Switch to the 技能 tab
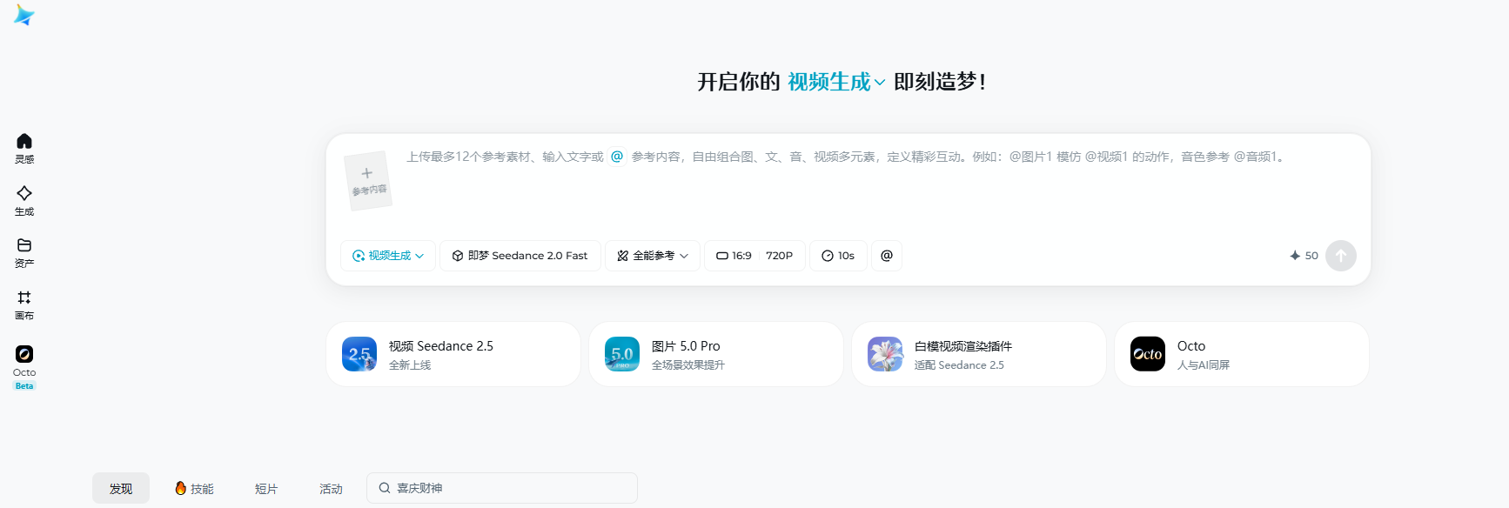 click(194, 489)
